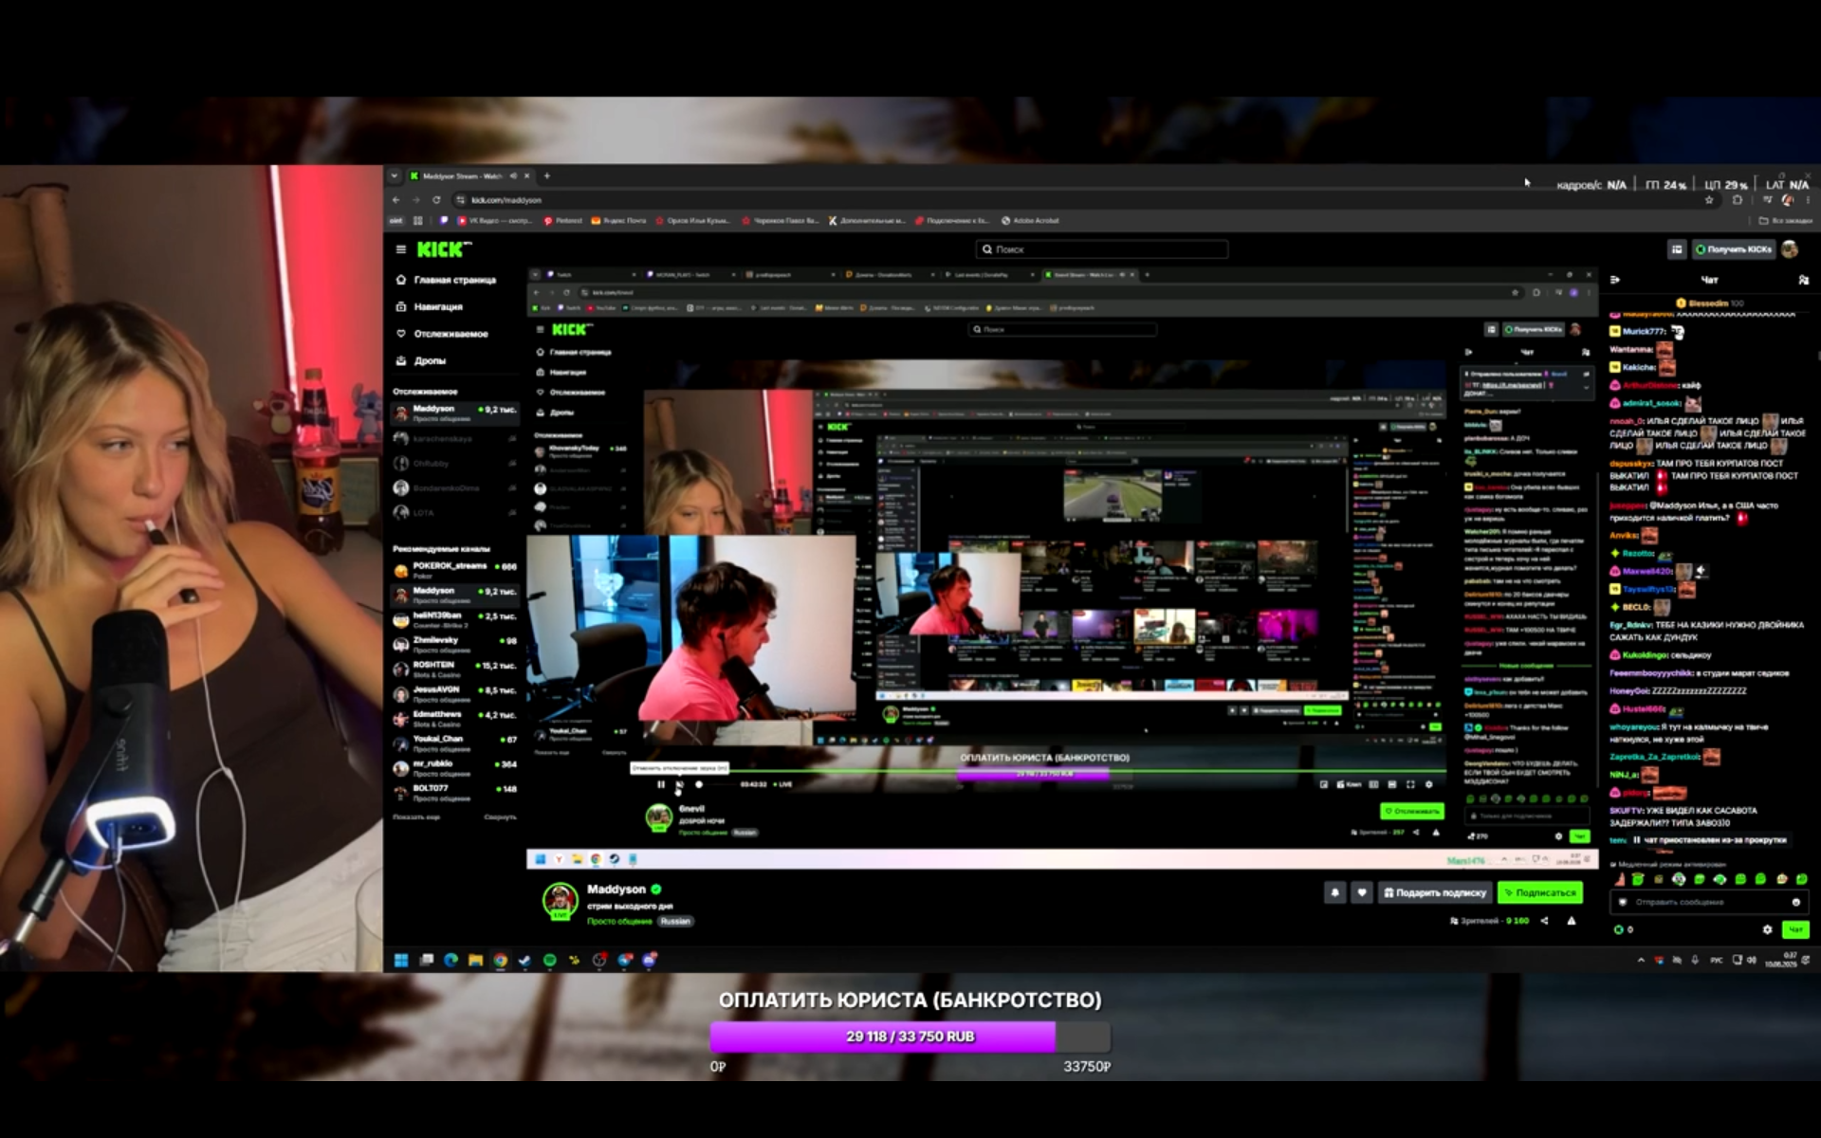Viewport: 1821px width, 1138px height.
Task: Go back in the browser
Action: (x=396, y=200)
